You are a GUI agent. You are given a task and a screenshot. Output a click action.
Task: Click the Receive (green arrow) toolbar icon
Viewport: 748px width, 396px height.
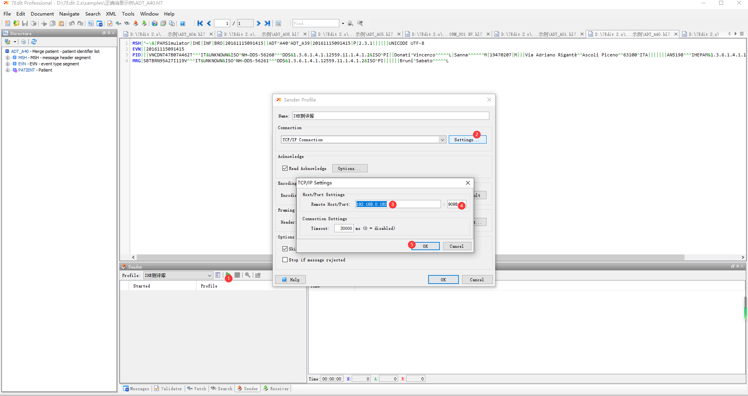(144, 23)
